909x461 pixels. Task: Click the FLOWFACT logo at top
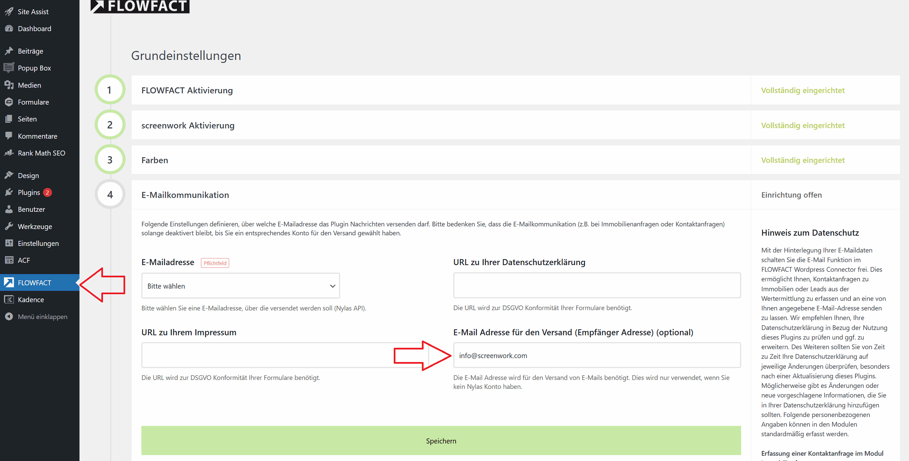[140, 6]
